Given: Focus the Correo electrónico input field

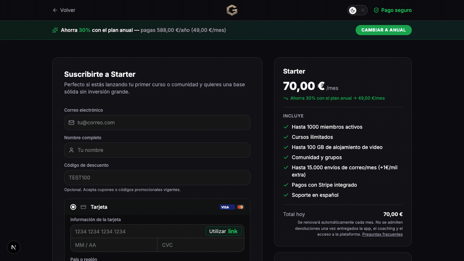Looking at the screenshot, I should click(162, 123).
